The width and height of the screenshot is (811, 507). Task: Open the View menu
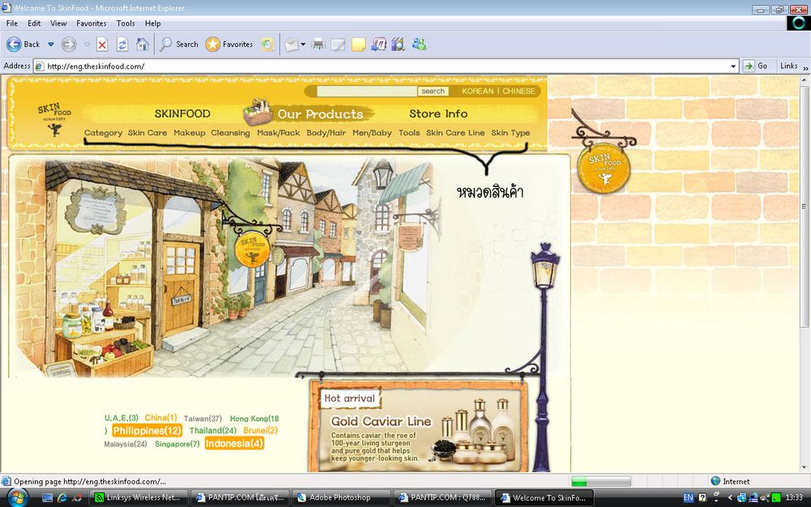[x=58, y=24]
